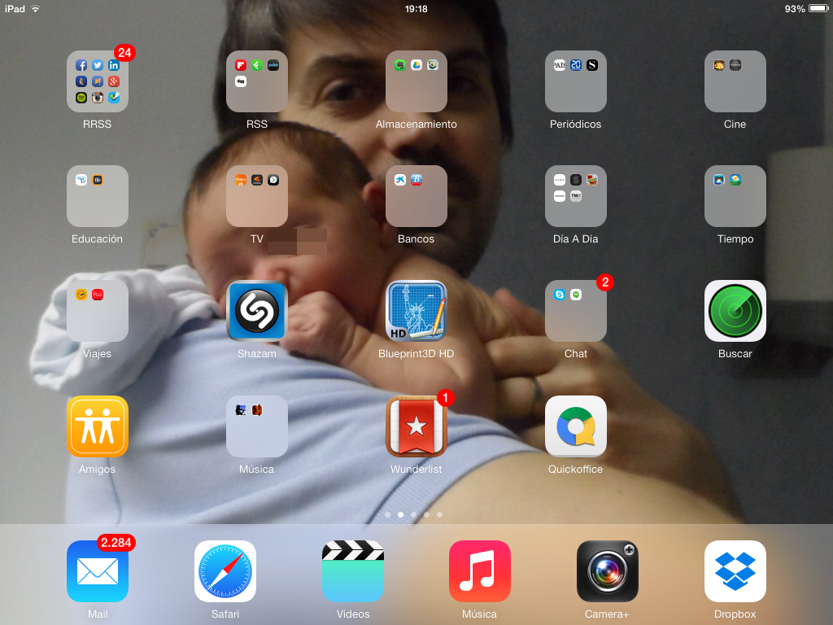
Task: Tap the 19:18 clock in status bar
Action: [x=416, y=8]
